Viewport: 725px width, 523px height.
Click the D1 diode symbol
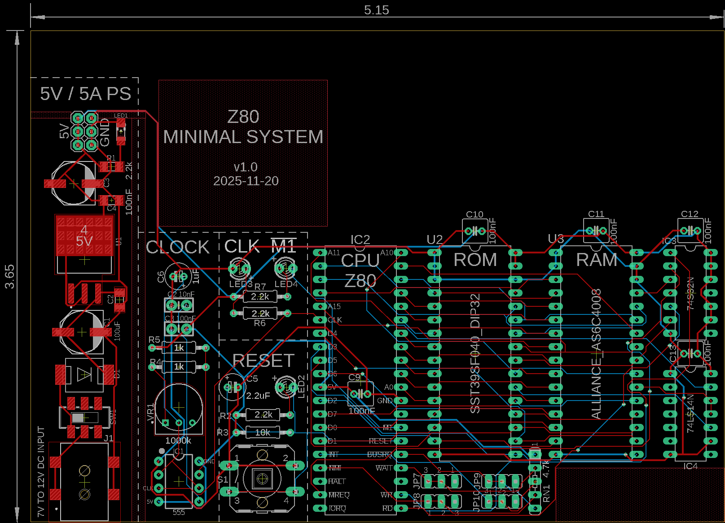(84, 375)
